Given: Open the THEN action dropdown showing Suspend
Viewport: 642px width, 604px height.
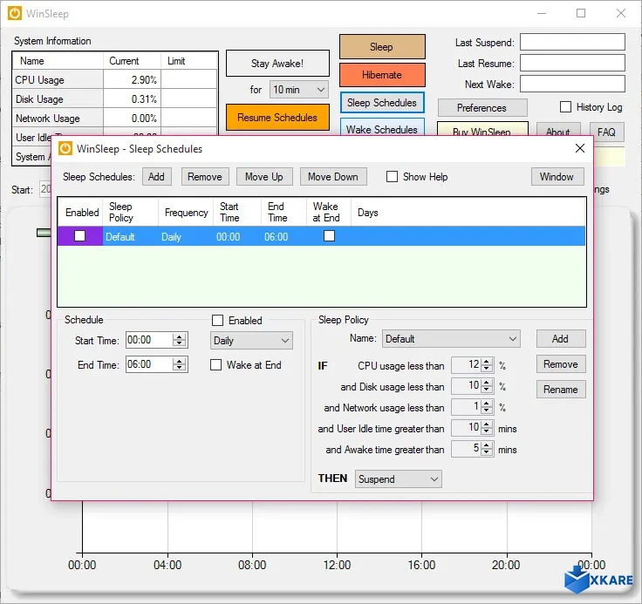Looking at the screenshot, I should point(398,479).
